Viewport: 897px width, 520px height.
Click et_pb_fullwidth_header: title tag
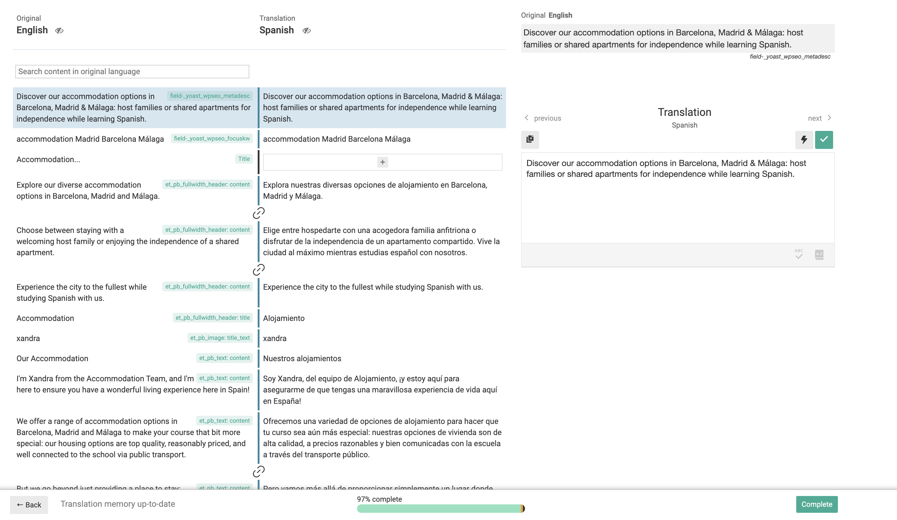tap(212, 318)
